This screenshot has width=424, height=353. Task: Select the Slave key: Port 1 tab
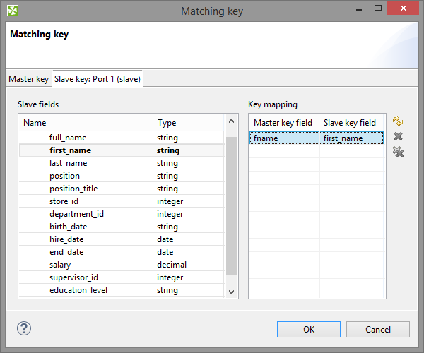click(x=98, y=79)
